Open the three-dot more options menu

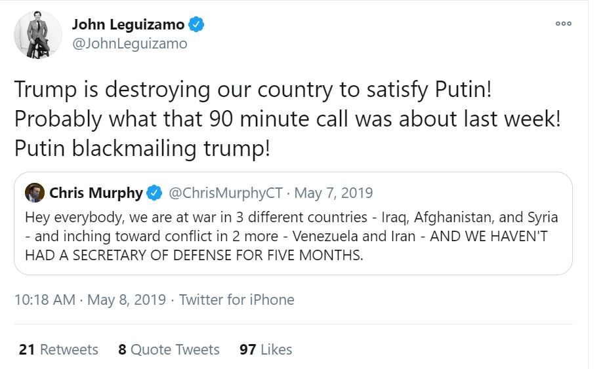point(563,24)
